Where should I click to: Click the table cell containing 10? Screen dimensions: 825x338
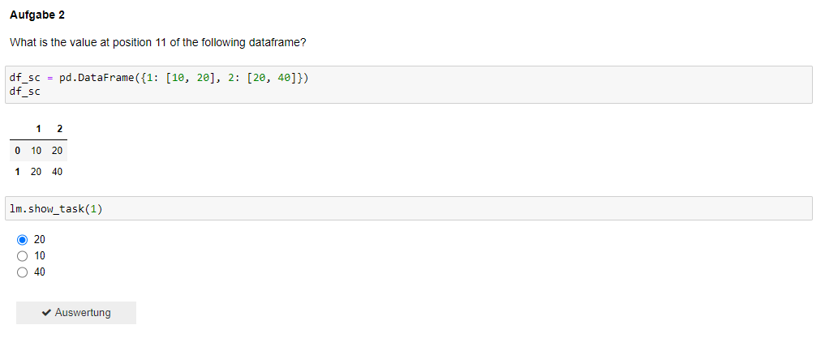coord(36,151)
